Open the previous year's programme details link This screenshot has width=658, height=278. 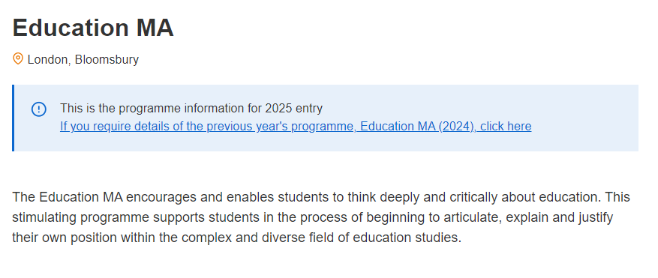[x=296, y=126]
